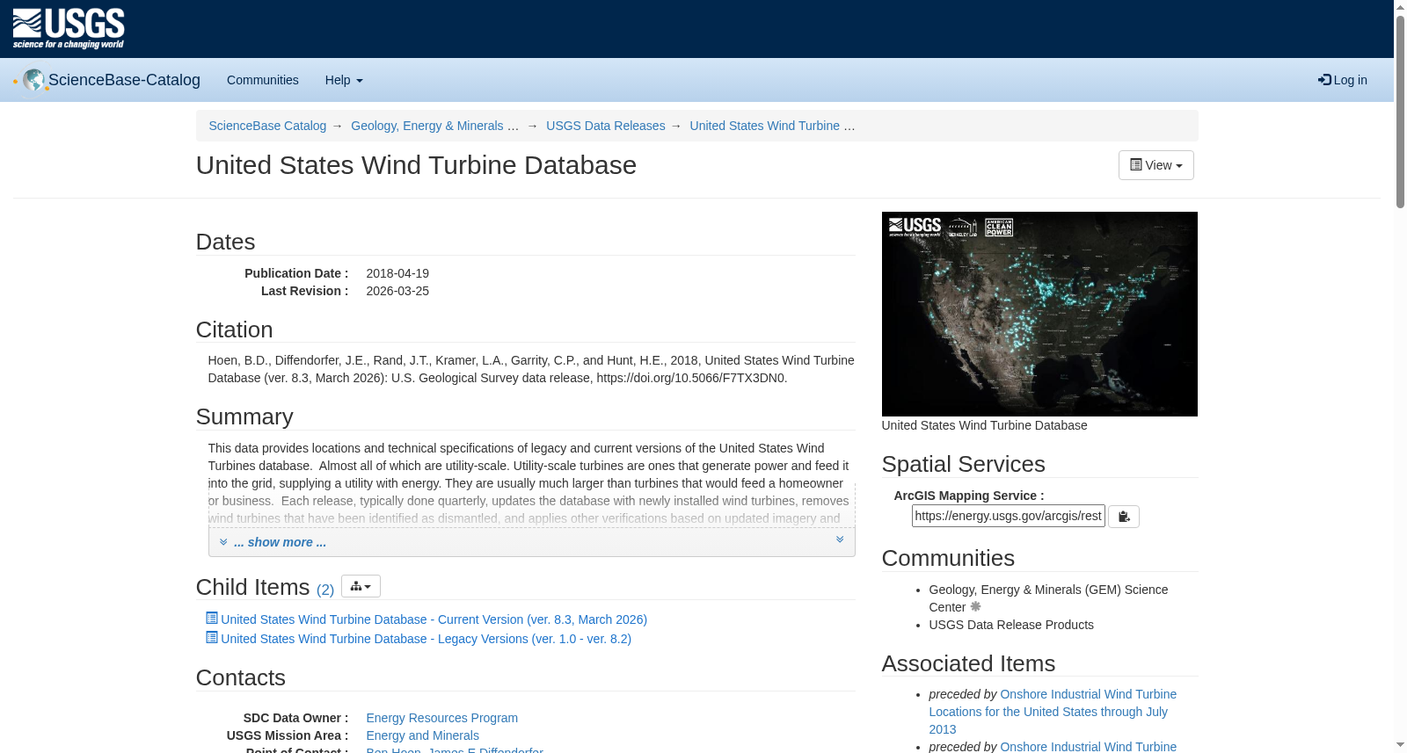
Task: Click USGS Data Release Products community text
Action: click(1011, 625)
